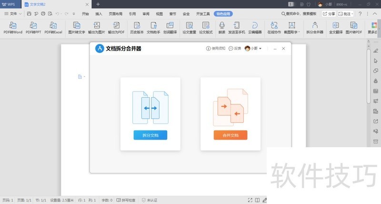381x204 pixels.
Task: Select 输出为PDF in the ribbon
Action: pyautogui.click(x=116, y=28)
